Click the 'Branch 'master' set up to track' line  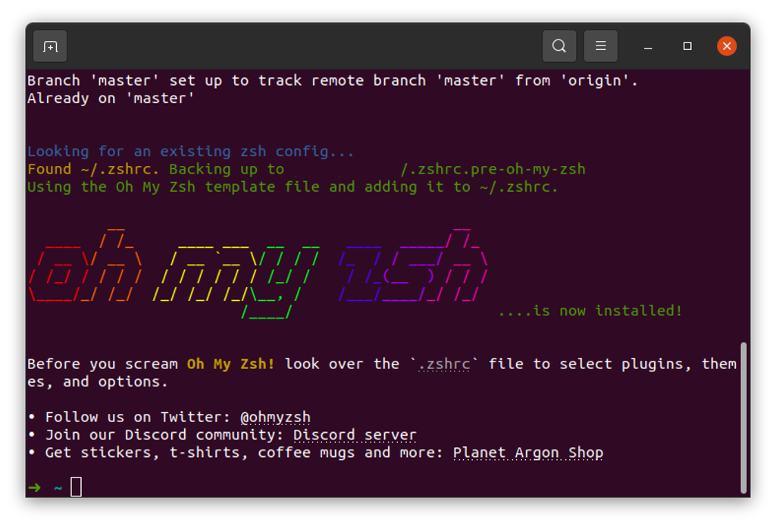coord(333,80)
